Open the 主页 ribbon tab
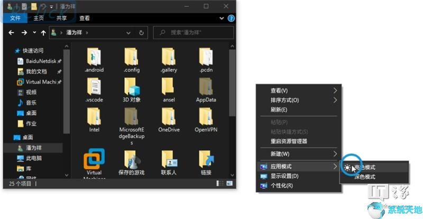This screenshot has width=423, height=219. click(38, 18)
